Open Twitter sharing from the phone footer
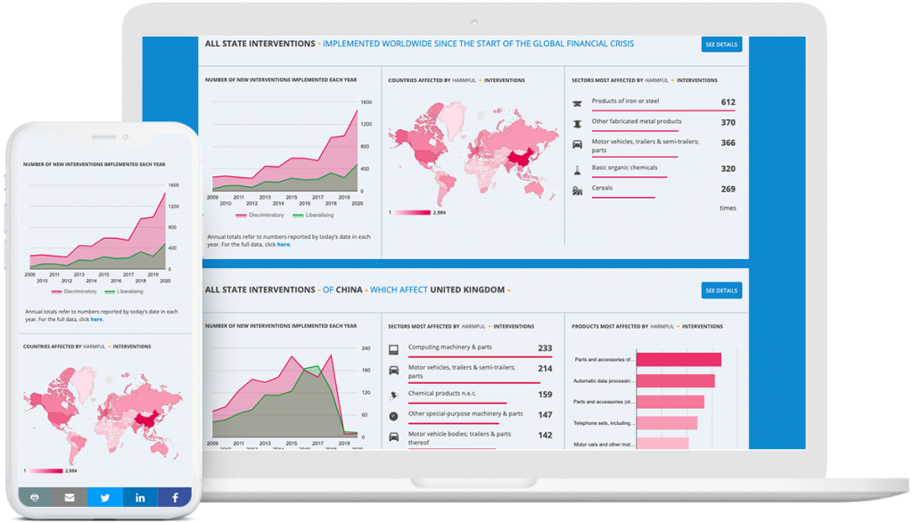The width and height of the screenshot is (913, 523). (x=104, y=497)
